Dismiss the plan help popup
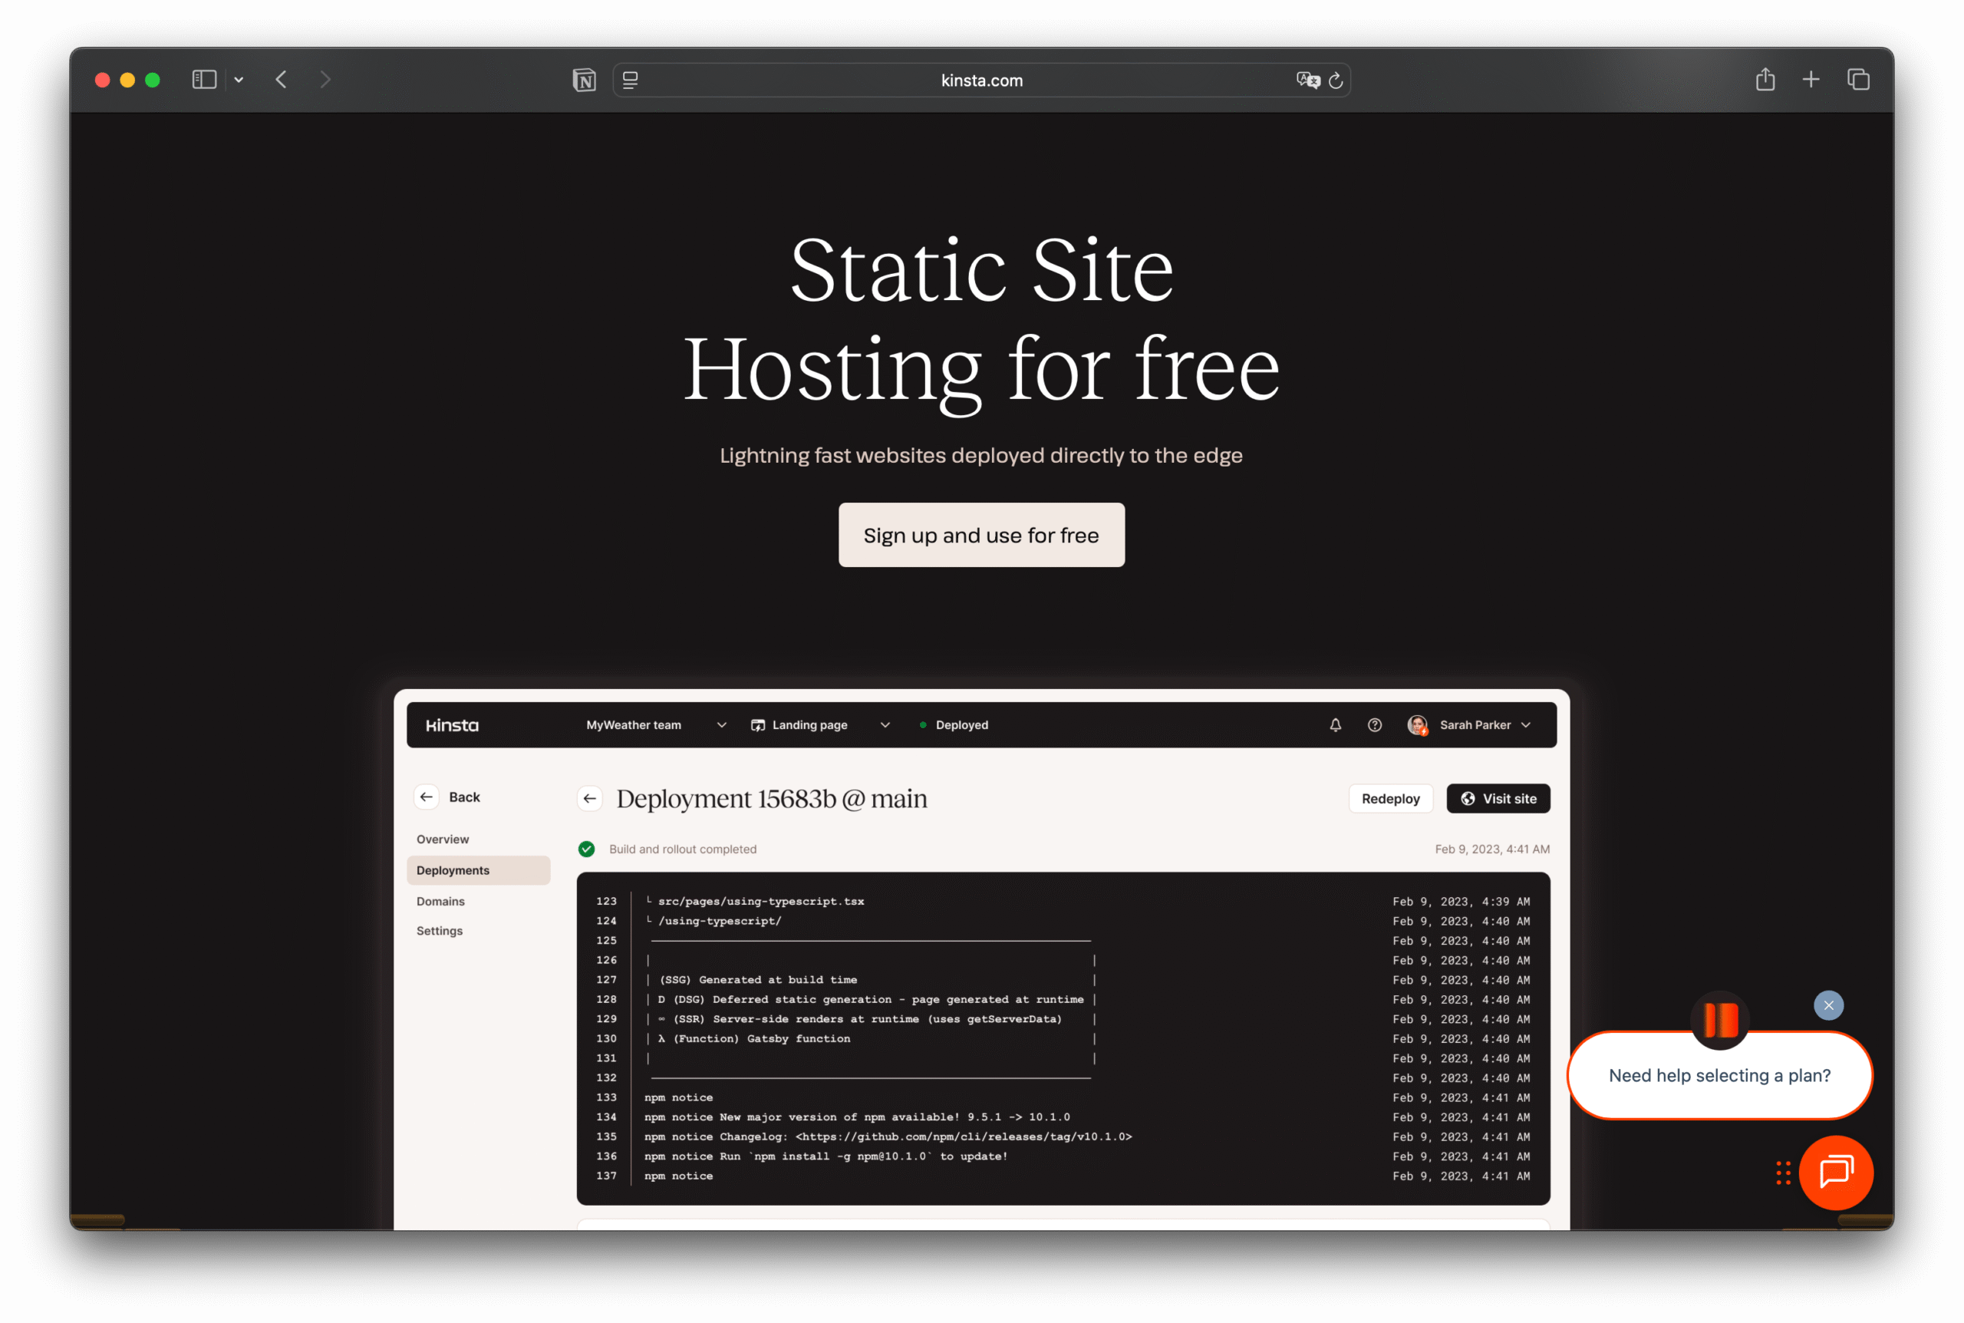 coord(1828,1005)
